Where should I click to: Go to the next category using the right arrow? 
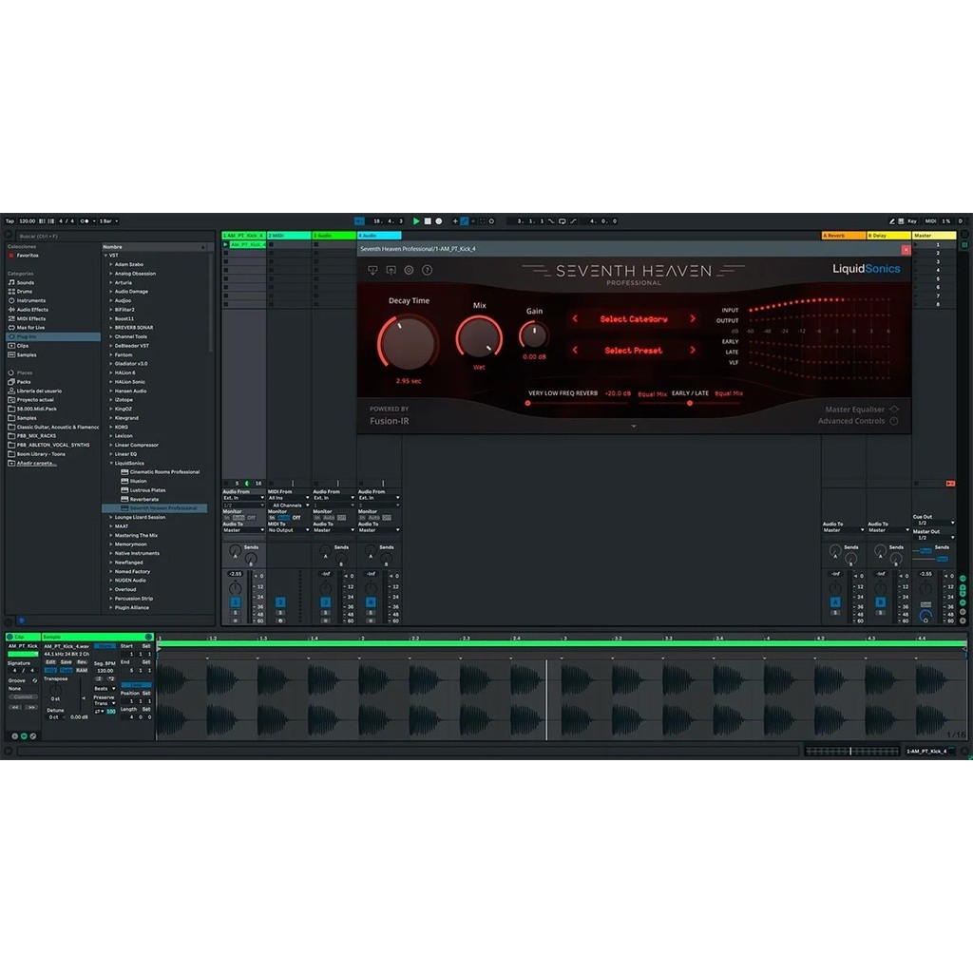click(693, 318)
